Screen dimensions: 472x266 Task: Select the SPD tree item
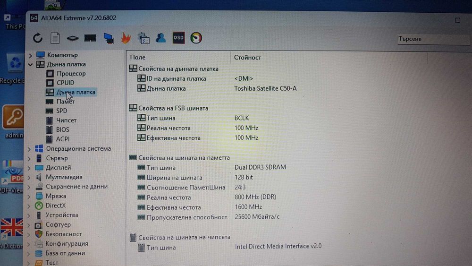pos(62,111)
